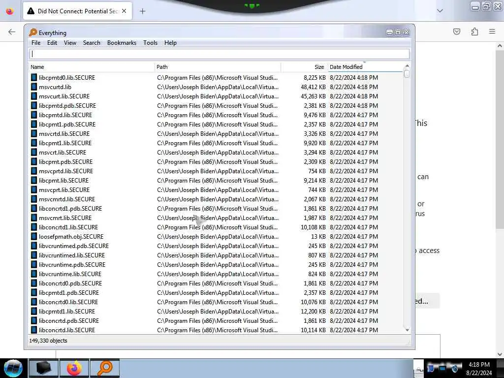
Task: Click the file icon of msvcrtd.lib.SECURE
Action: (x=34, y=133)
